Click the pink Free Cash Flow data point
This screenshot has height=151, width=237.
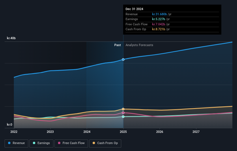123,113
